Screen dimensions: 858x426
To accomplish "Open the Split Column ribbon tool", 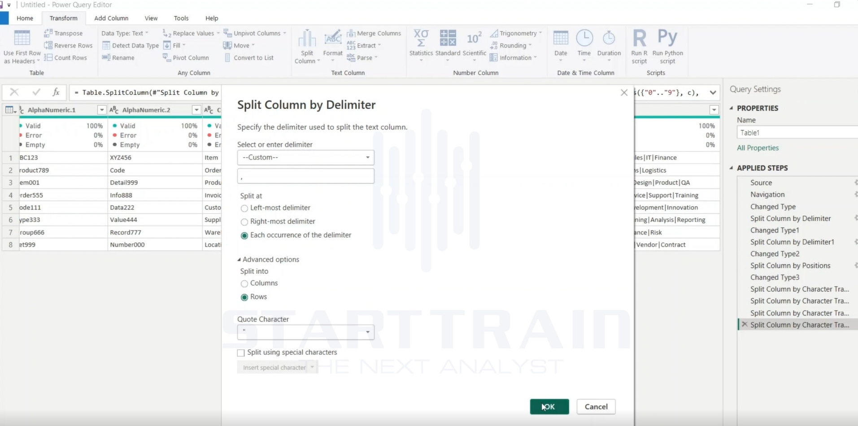I will pyautogui.click(x=307, y=47).
